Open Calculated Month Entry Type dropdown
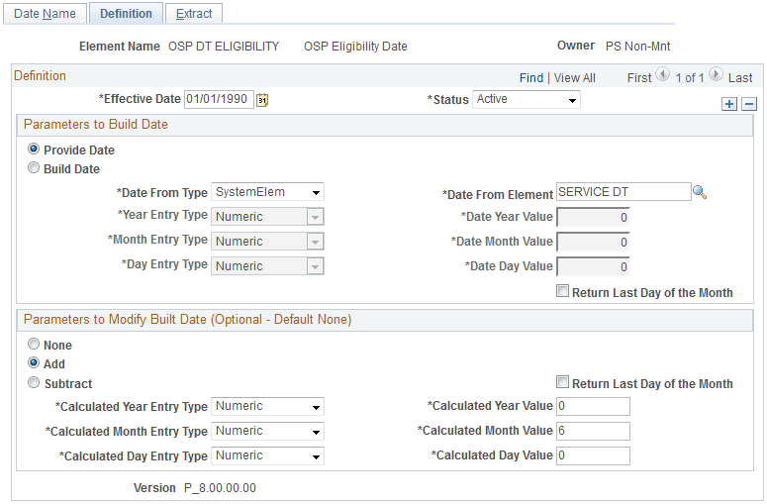Screen dimensions: 767x504 click(267, 431)
